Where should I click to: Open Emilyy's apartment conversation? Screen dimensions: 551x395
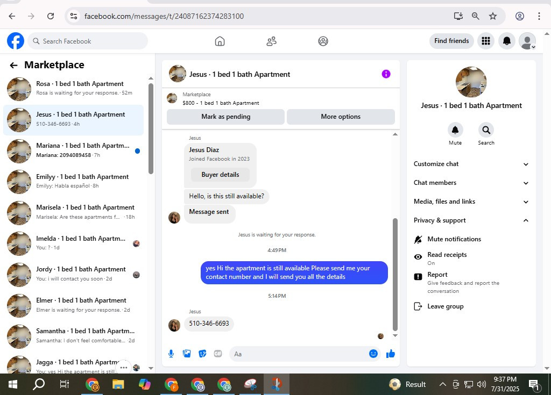click(x=73, y=182)
